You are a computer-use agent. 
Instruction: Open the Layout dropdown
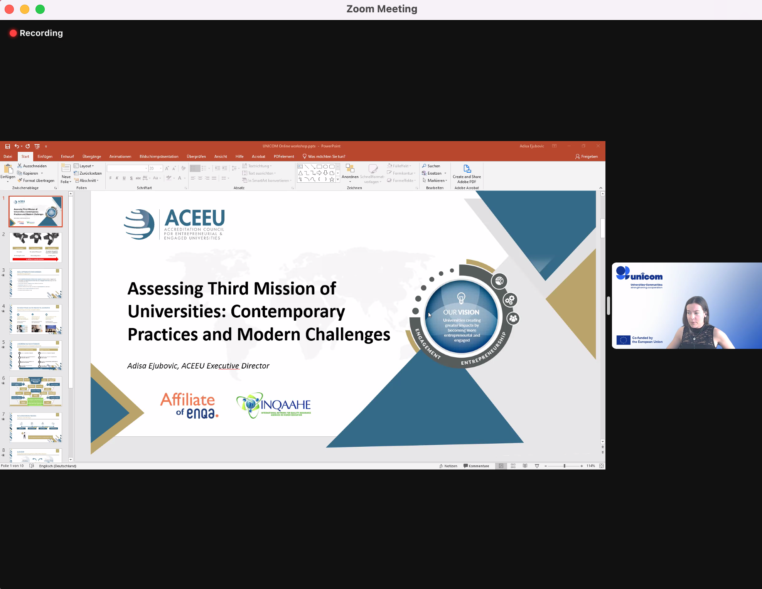pyautogui.click(x=84, y=166)
